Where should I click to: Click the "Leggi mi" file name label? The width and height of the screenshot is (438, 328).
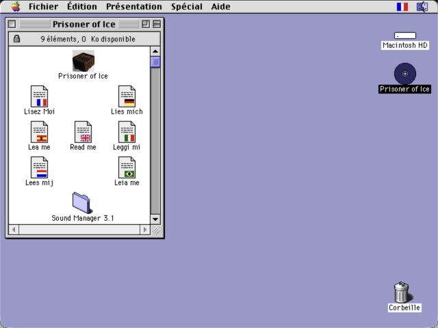click(127, 148)
